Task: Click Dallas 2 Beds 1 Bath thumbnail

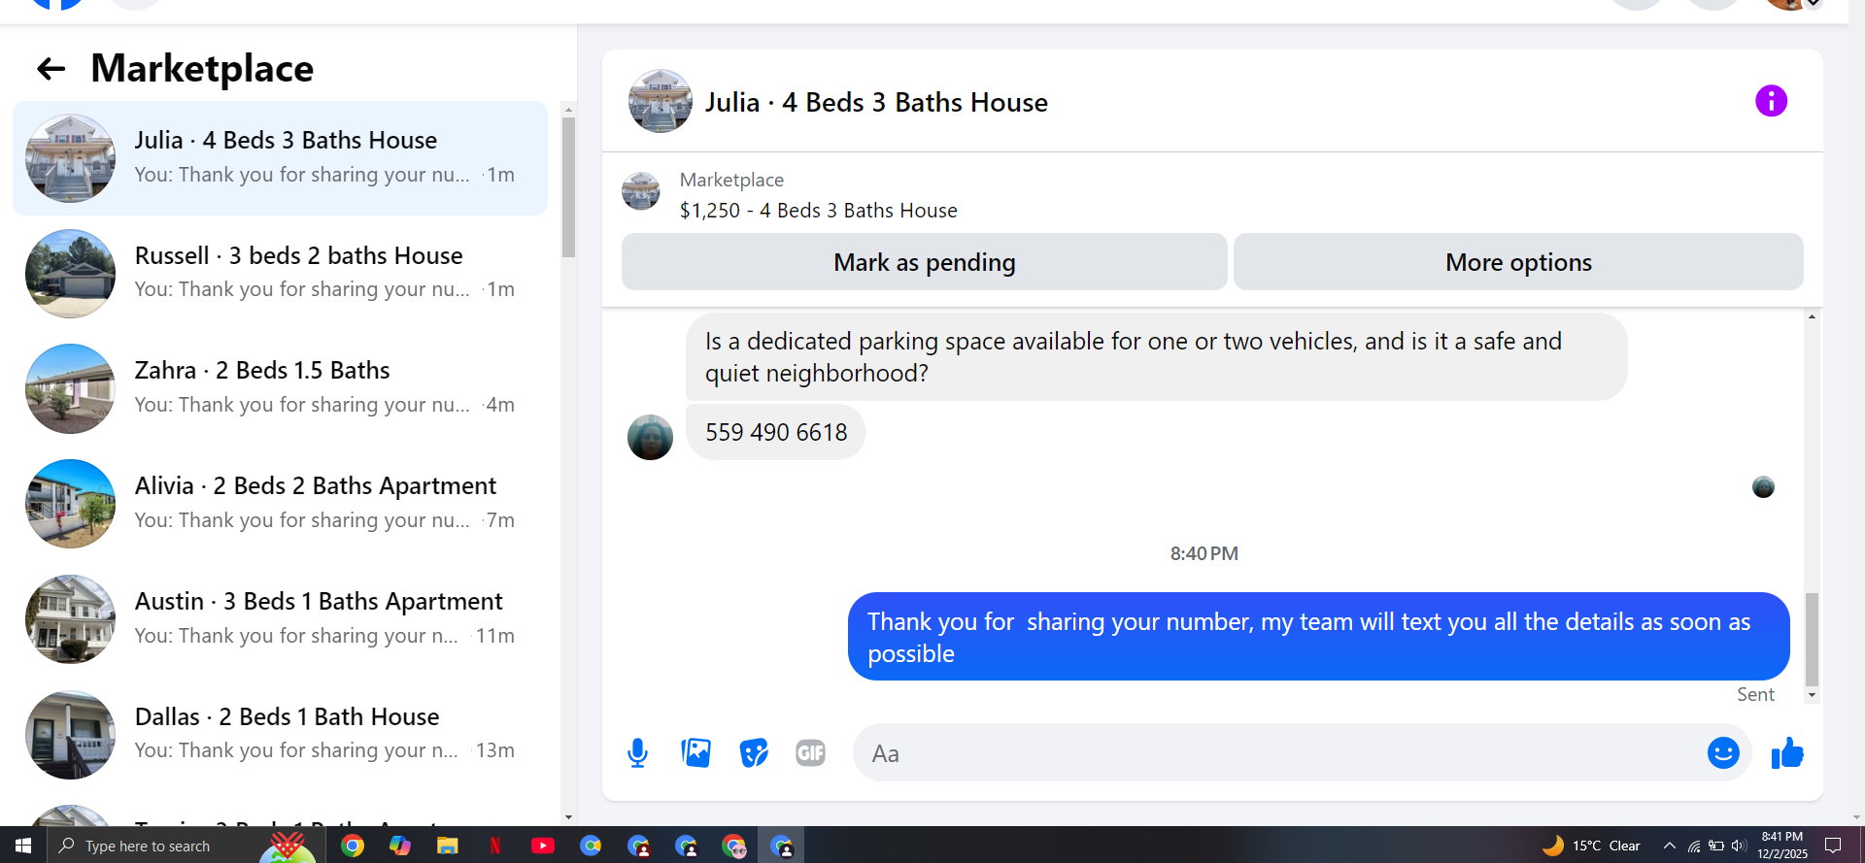Action: pyautogui.click(x=70, y=735)
